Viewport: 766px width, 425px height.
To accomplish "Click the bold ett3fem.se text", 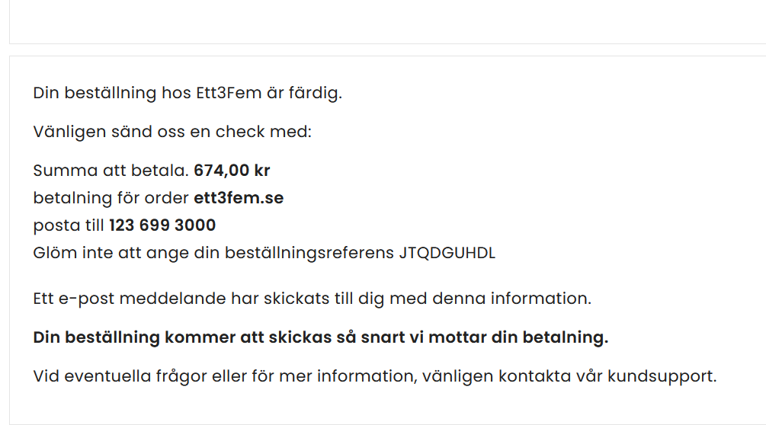I will (x=239, y=198).
